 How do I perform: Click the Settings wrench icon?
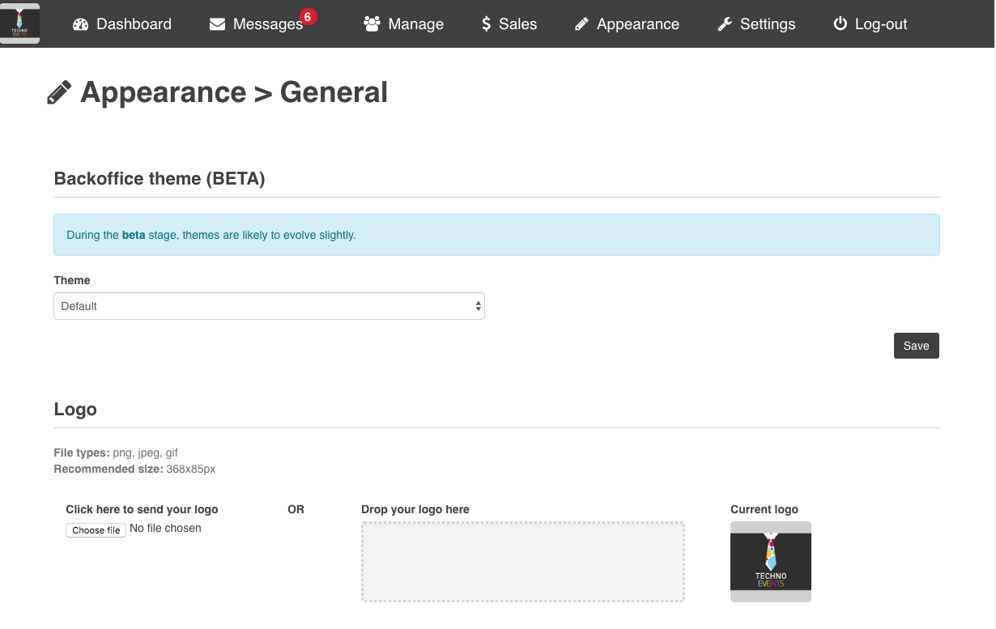725,24
